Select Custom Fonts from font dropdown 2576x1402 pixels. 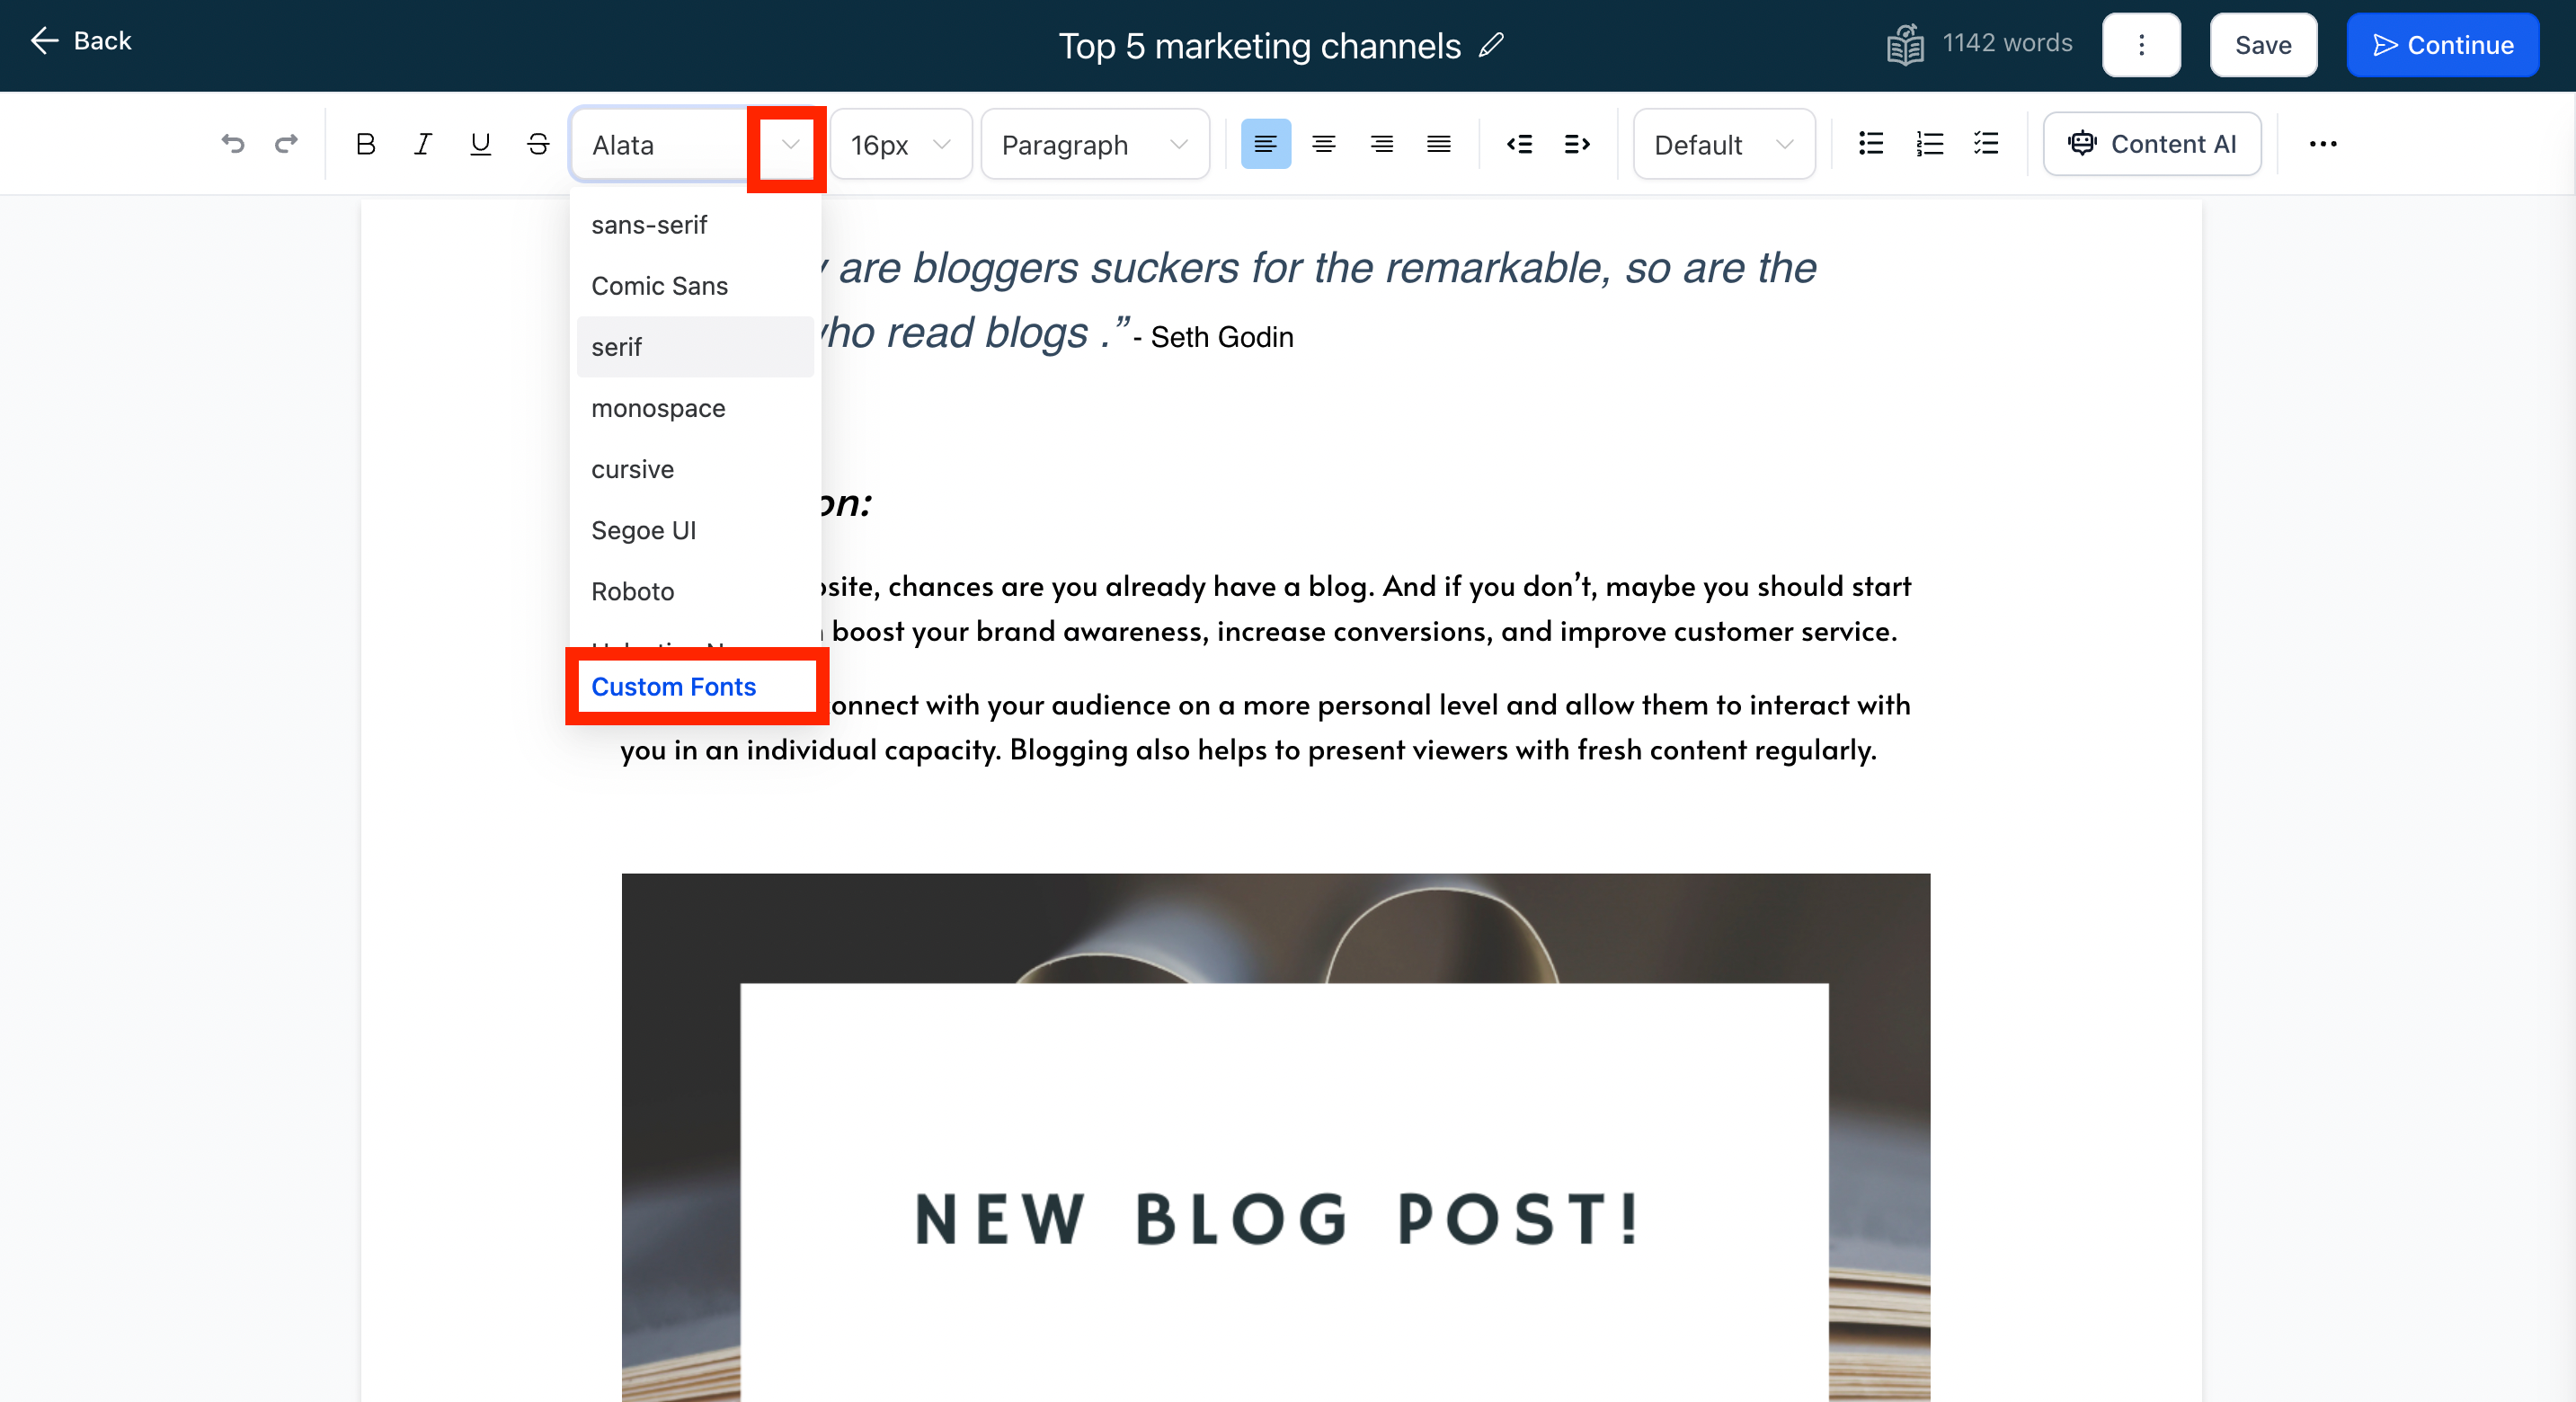pyautogui.click(x=673, y=686)
